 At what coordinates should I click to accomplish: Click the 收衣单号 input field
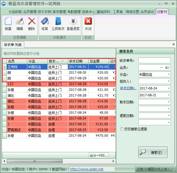click(x=154, y=61)
